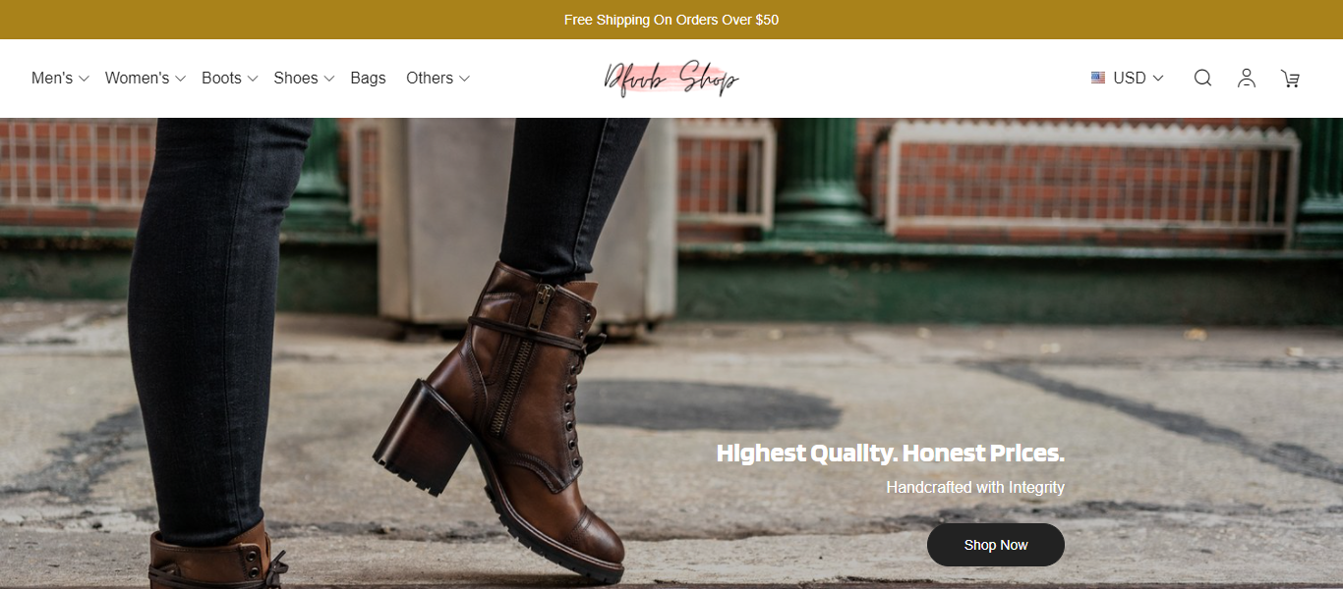
Task: Click the Shop Now button
Action: [996, 545]
